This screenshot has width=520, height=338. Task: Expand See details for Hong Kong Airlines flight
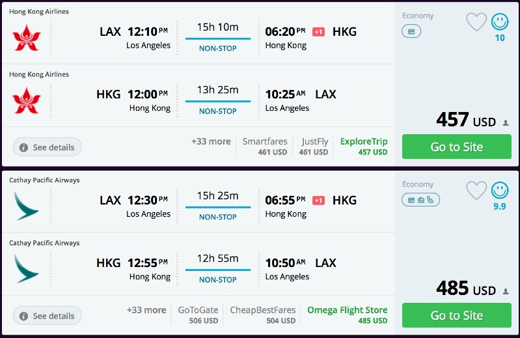tap(47, 147)
